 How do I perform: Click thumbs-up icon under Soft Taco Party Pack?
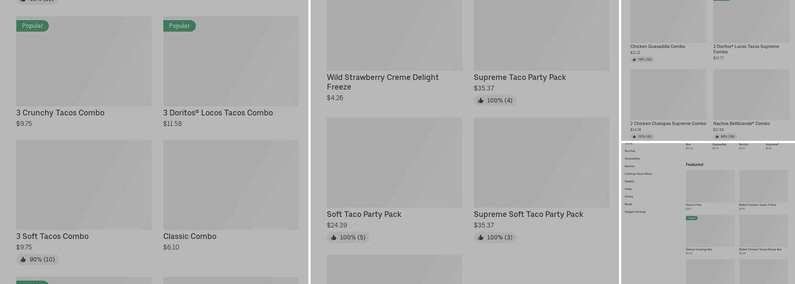(x=333, y=237)
